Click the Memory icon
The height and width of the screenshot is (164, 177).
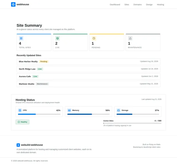(69, 110)
